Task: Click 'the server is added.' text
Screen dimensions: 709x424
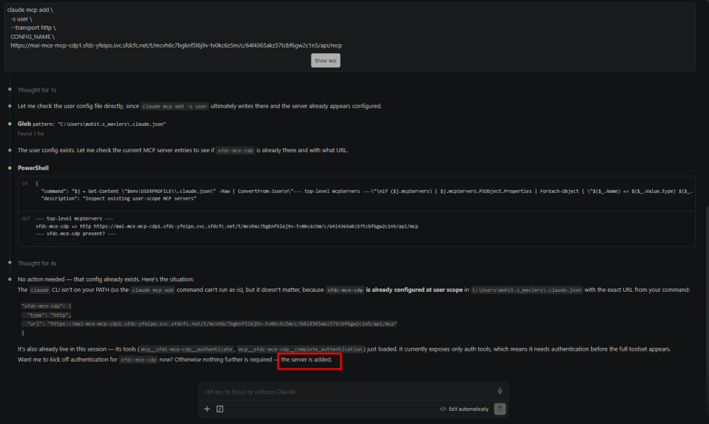Action: coord(307,360)
